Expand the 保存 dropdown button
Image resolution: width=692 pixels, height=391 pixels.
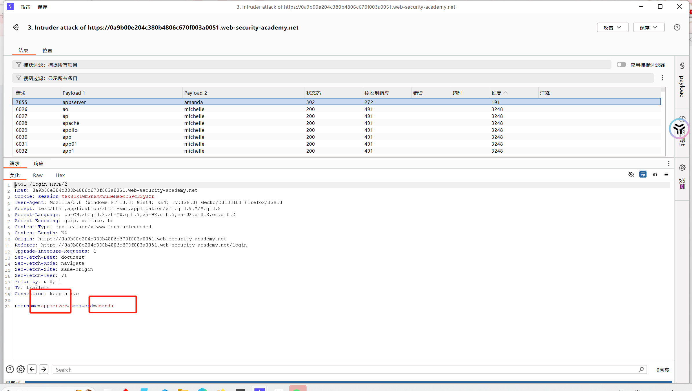(x=649, y=28)
